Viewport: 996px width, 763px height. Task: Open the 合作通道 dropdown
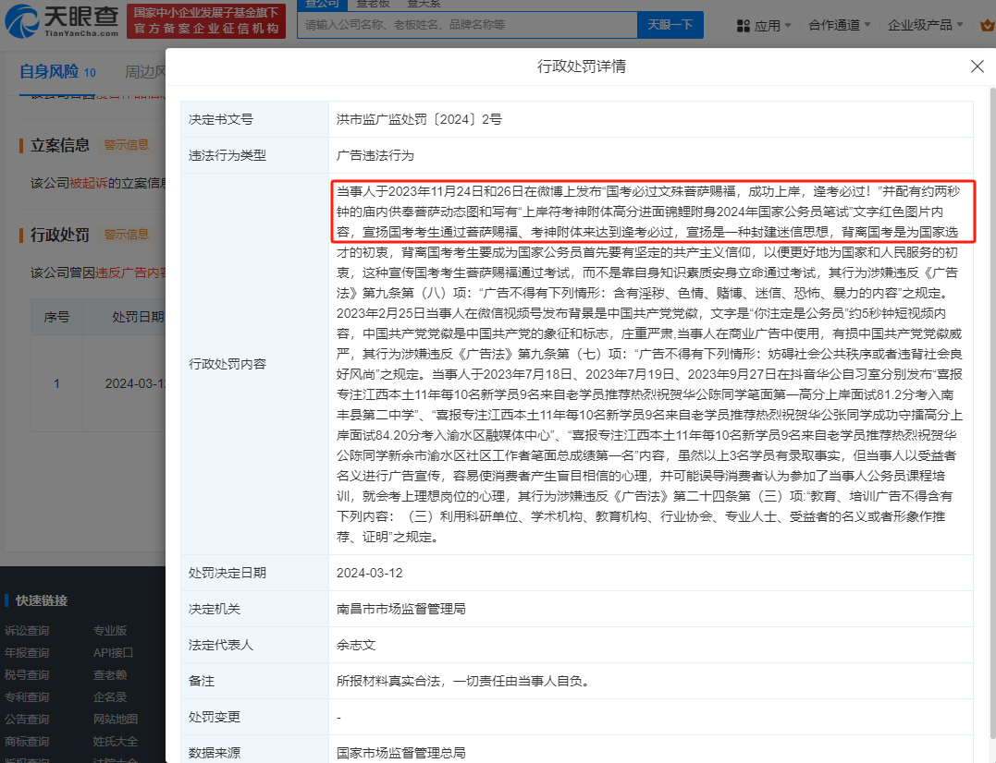(840, 25)
